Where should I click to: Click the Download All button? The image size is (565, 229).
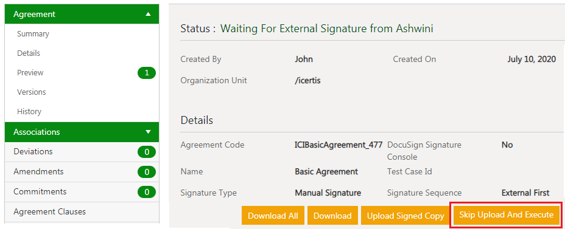(273, 216)
